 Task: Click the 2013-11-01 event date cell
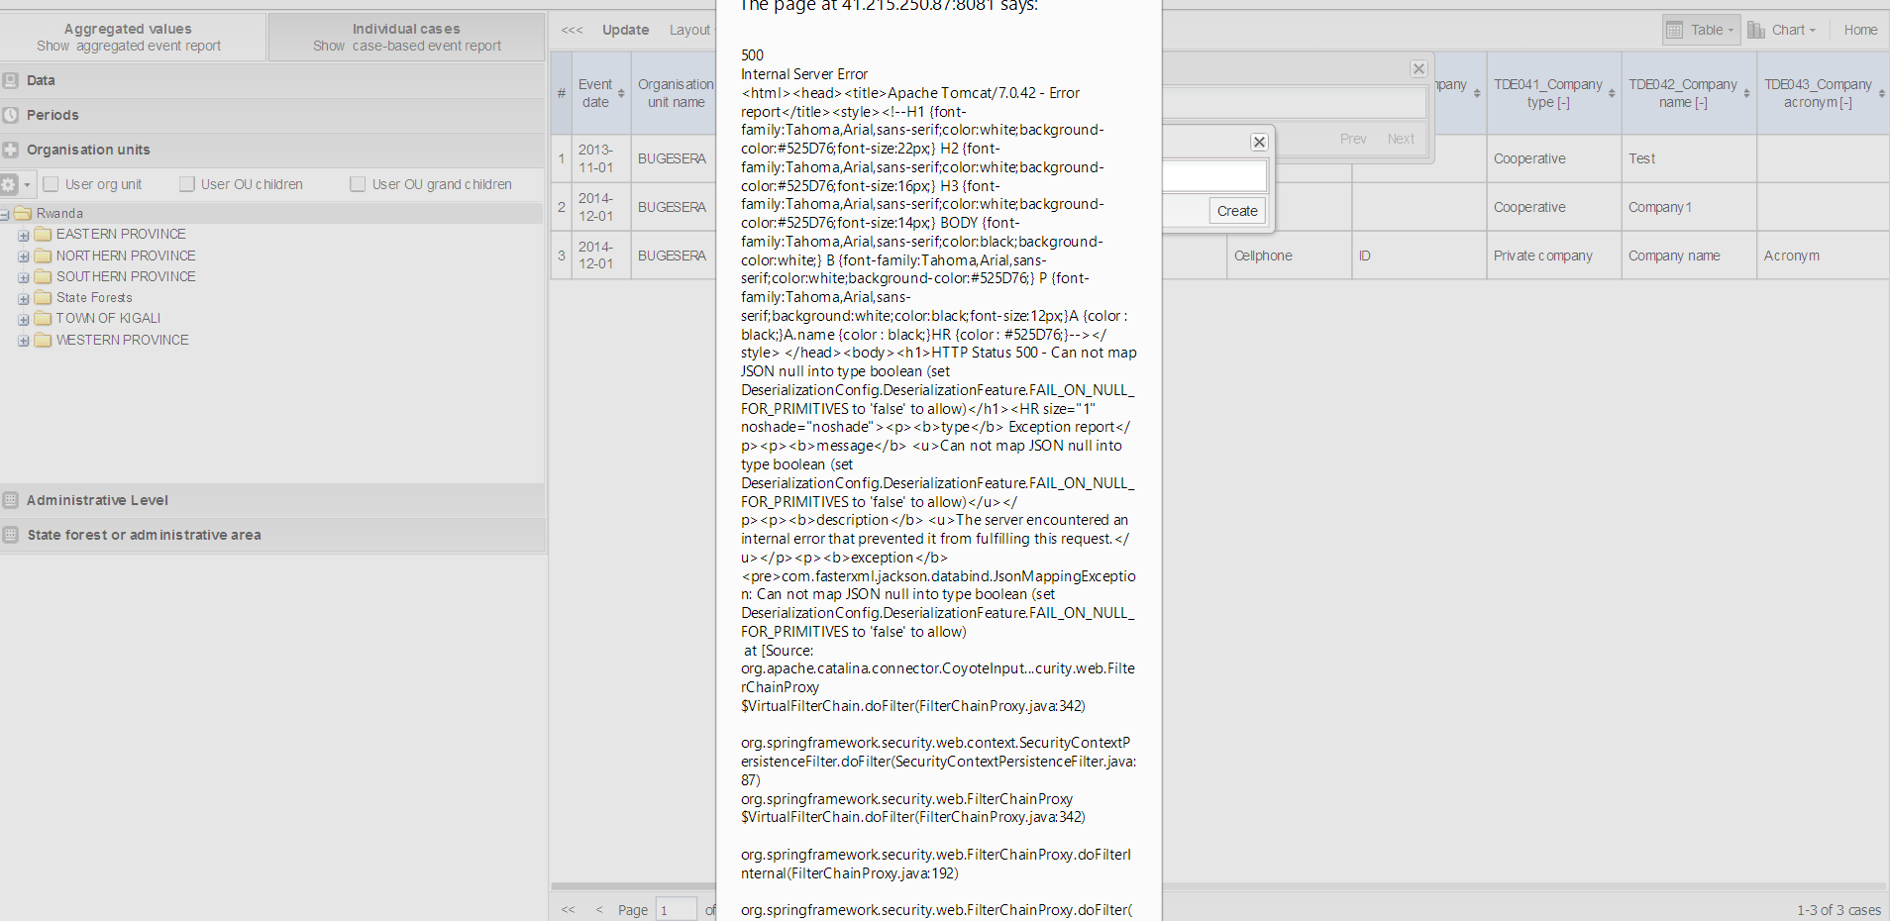pos(600,158)
